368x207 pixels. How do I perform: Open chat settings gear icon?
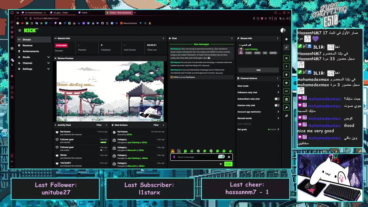click(x=221, y=164)
